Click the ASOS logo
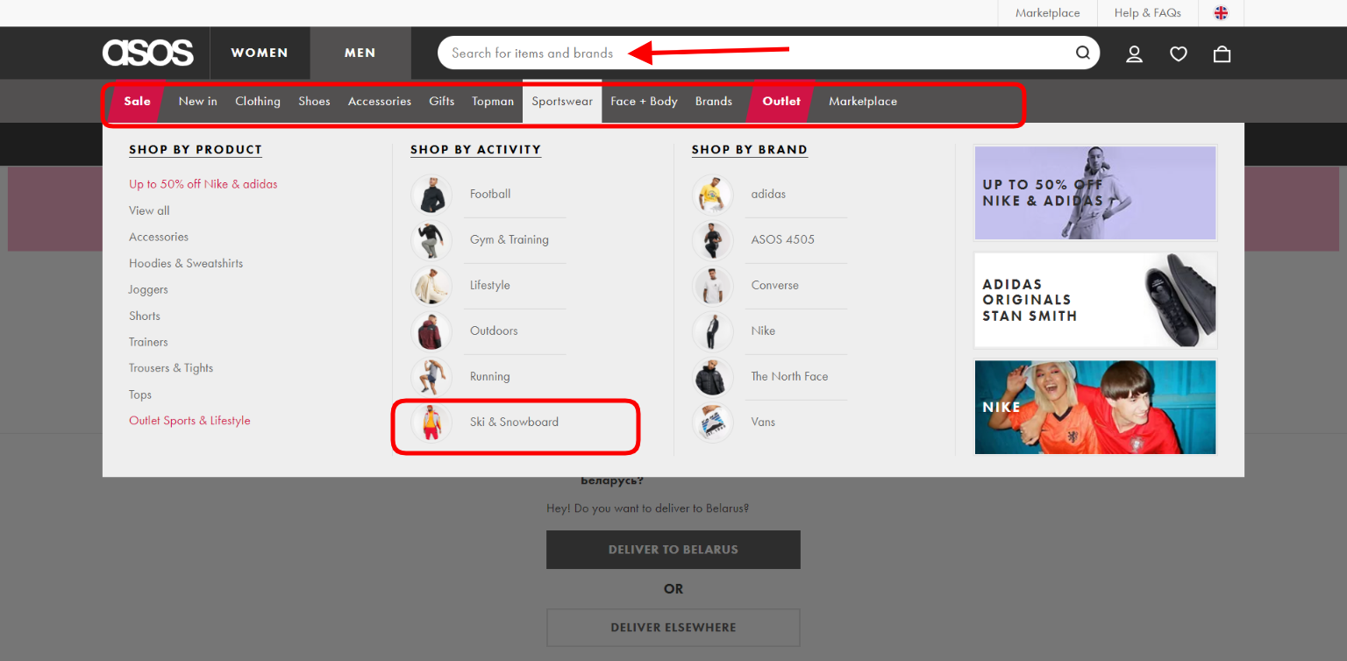 [x=148, y=53]
